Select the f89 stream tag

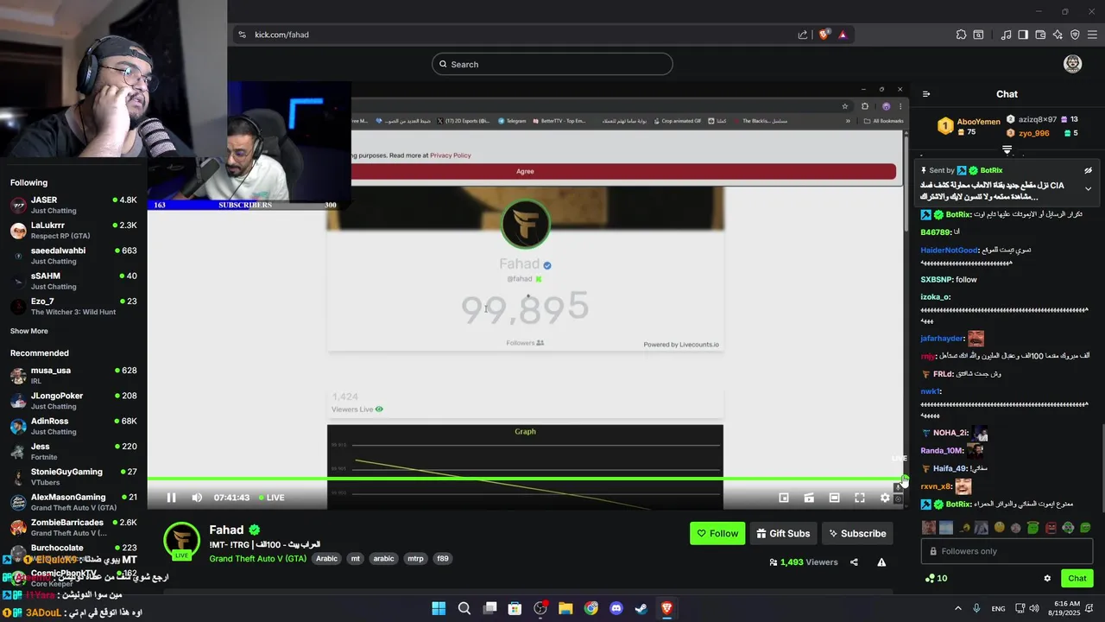pyautogui.click(x=442, y=559)
